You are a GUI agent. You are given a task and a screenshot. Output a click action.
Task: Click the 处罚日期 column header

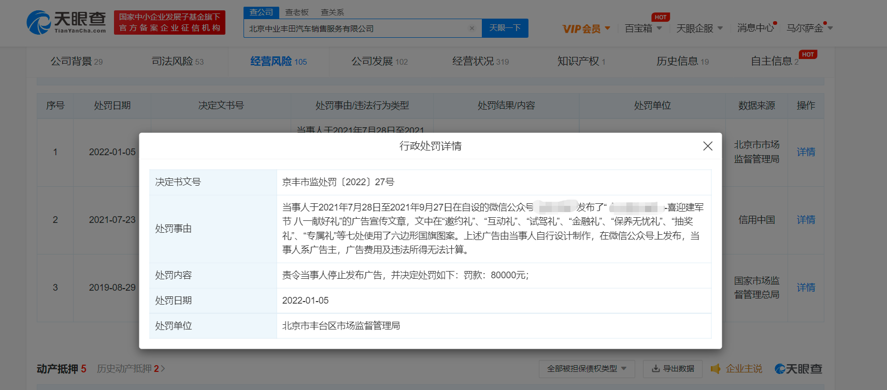tap(112, 106)
